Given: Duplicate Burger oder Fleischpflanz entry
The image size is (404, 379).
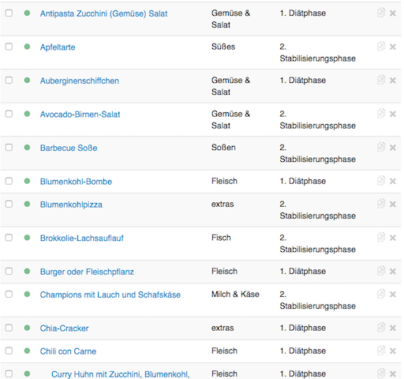Looking at the screenshot, I should pos(381,271).
